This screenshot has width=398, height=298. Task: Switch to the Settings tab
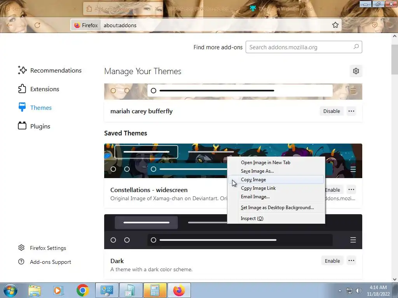pyautogui.click(x=40, y=9)
